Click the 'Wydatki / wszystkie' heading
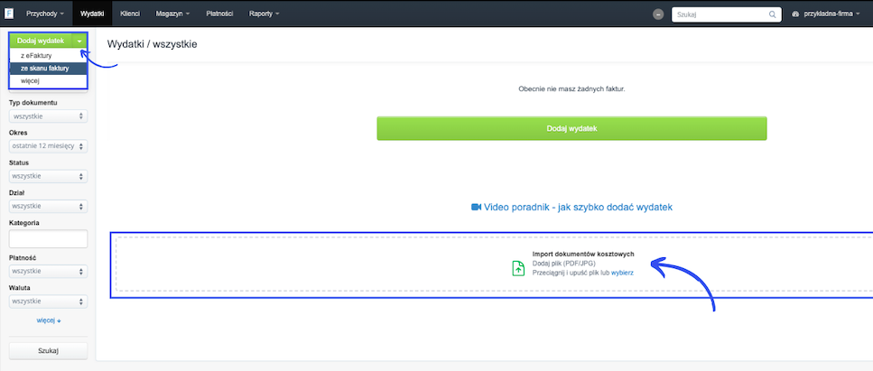 pos(152,44)
